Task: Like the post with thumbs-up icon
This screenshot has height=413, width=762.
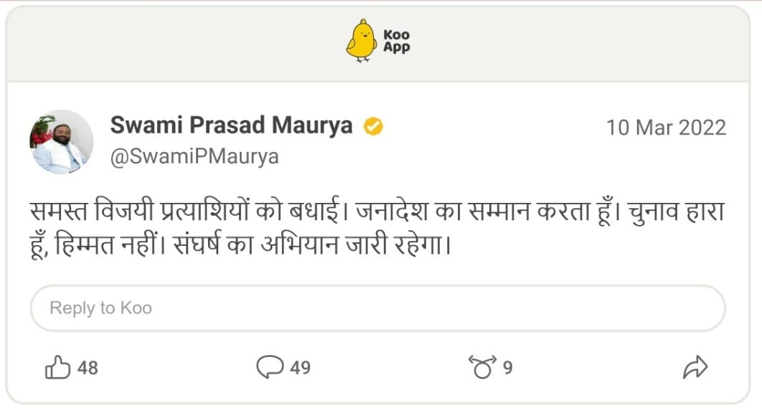Action: [57, 368]
